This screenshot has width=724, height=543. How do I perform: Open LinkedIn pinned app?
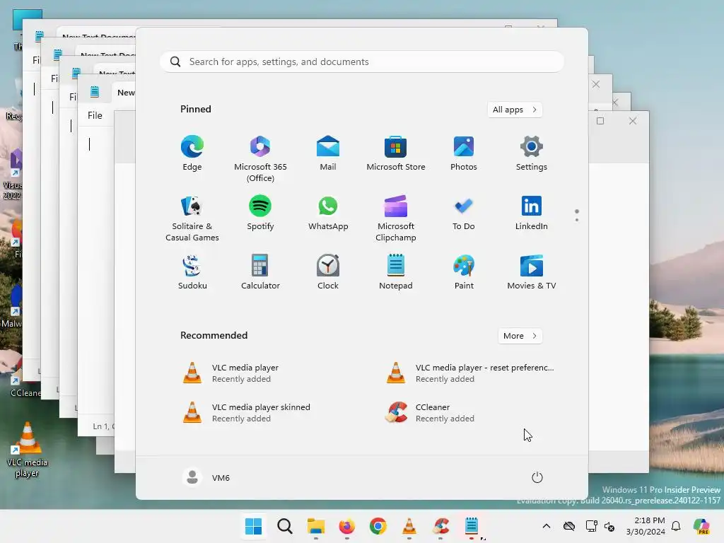point(532,214)
